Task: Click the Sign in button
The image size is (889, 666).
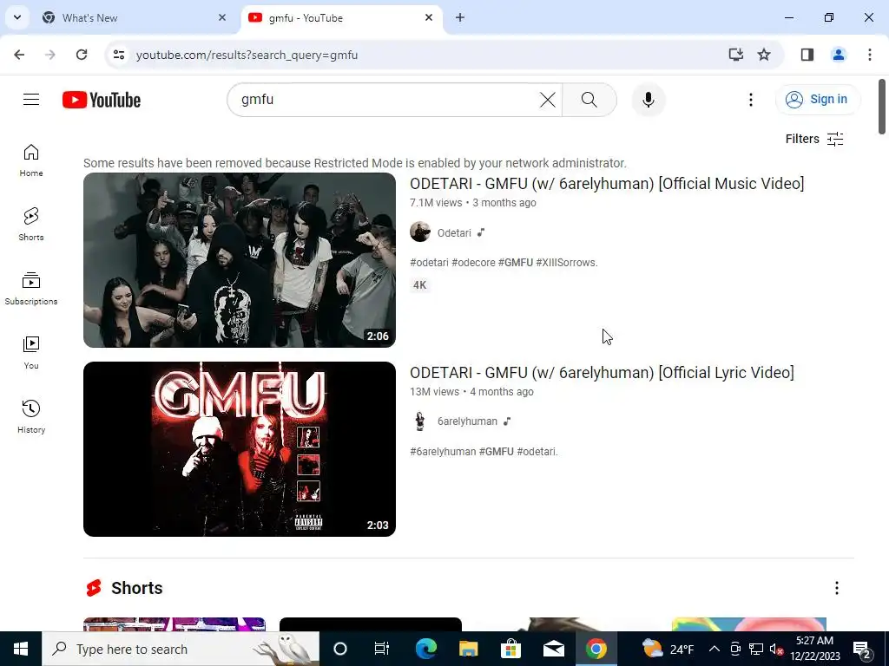Action: (817, 100)
